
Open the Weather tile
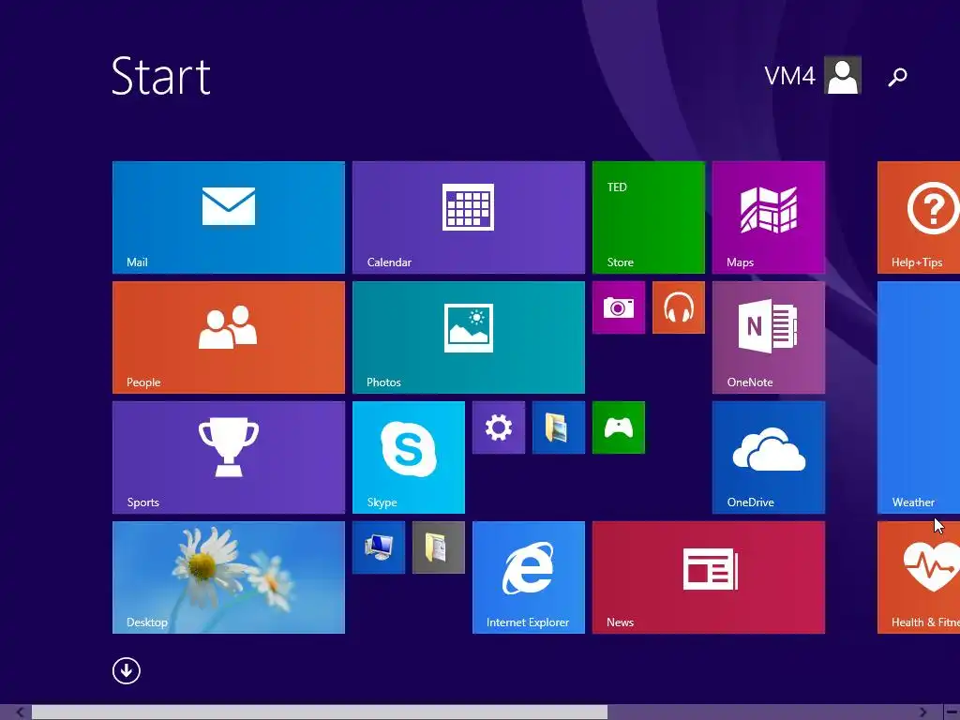pos(919,397)
